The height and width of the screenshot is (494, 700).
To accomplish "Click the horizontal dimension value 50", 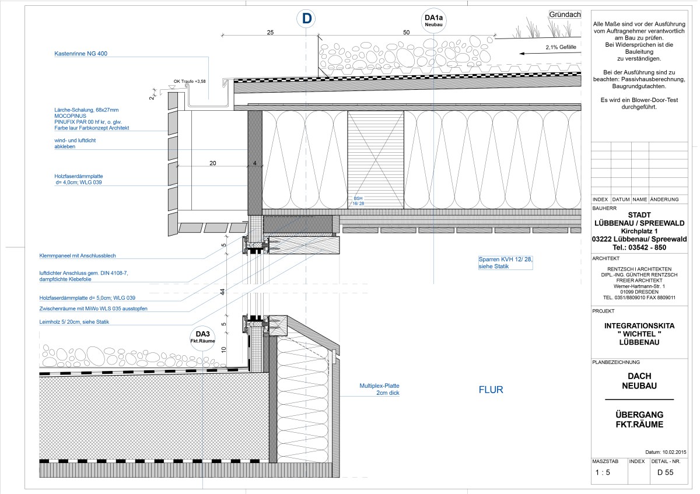I will tap(406, 33).
